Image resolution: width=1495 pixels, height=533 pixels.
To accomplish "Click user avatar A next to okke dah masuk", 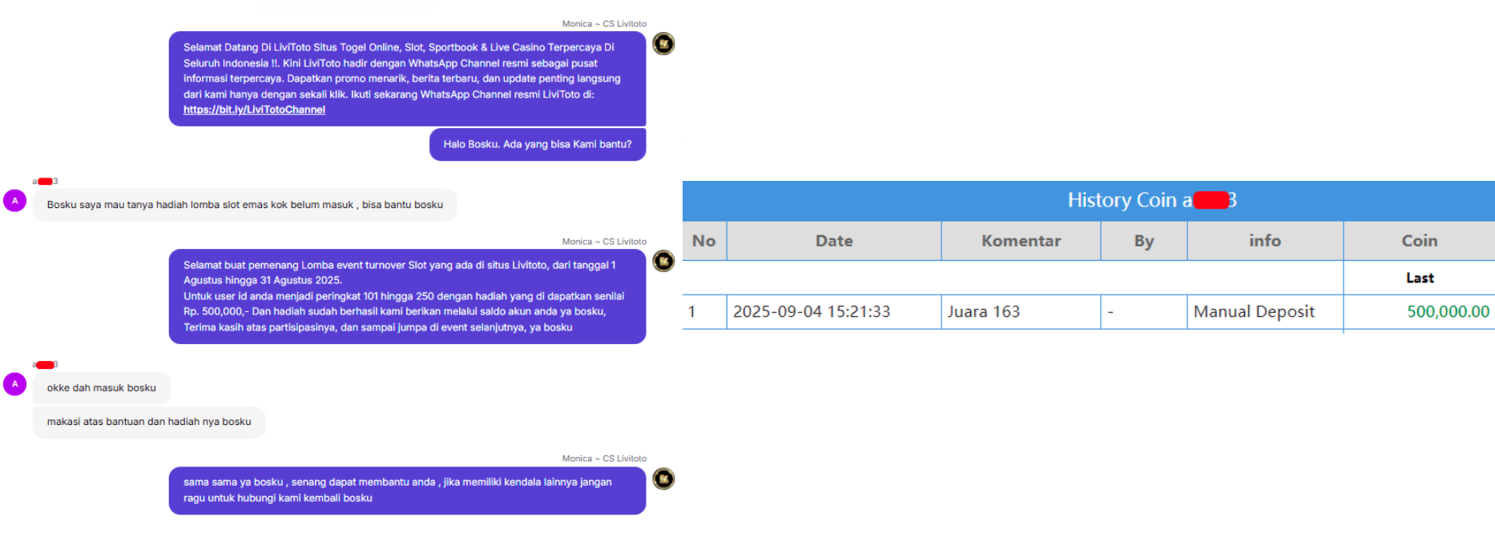I will pyautogui.click(x=15, y=384).
